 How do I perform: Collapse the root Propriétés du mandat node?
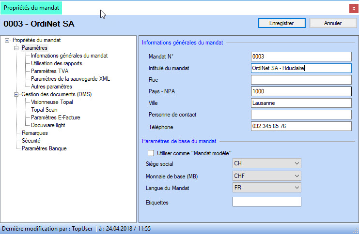pyautogui.click(x=7, y=41)
